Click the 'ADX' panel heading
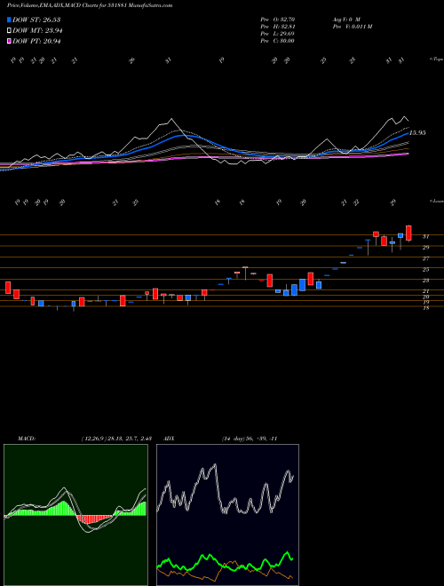This screenshot has width=444, height=586. (x=169, y=439)
